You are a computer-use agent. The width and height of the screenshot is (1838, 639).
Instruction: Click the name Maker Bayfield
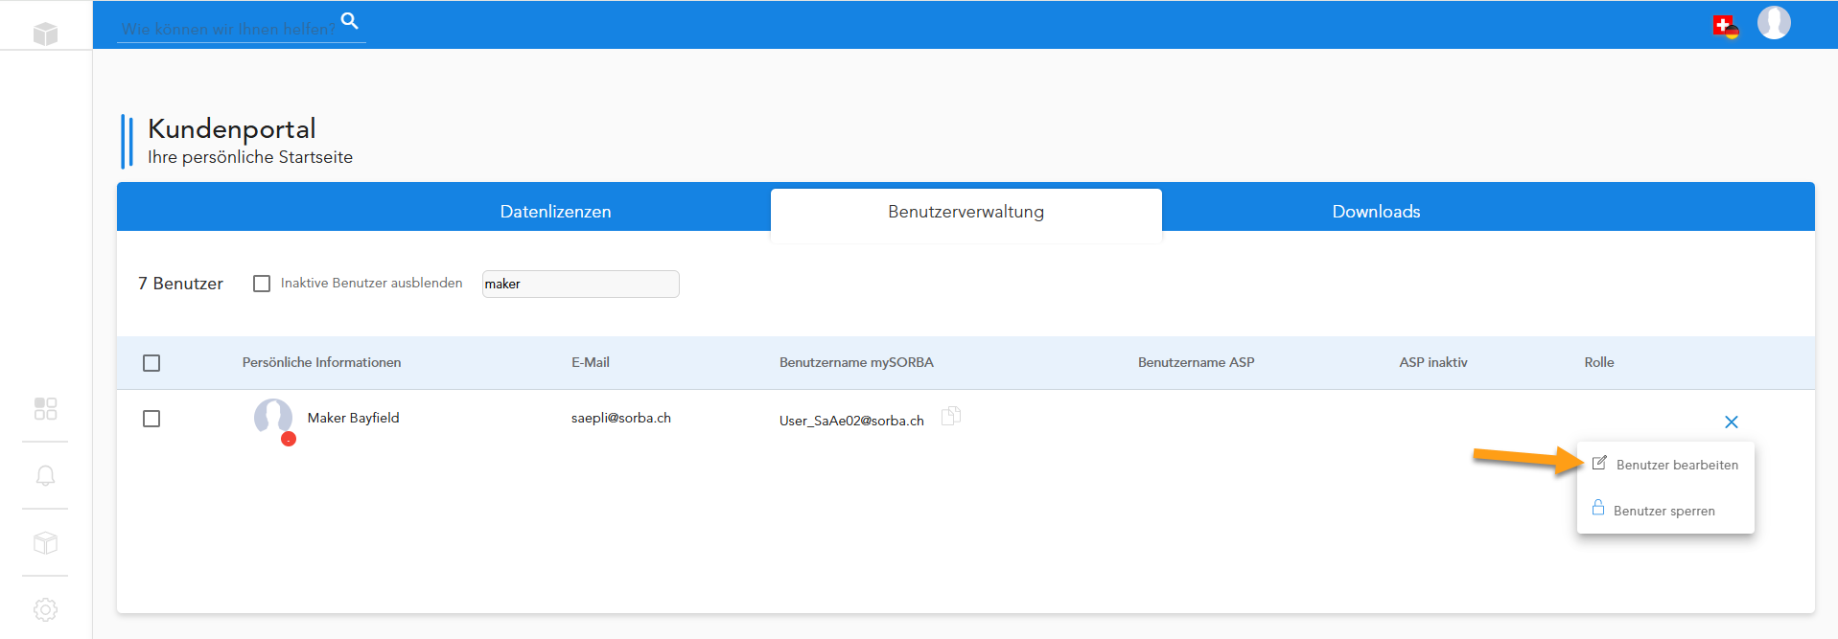[x=353, y=418]
